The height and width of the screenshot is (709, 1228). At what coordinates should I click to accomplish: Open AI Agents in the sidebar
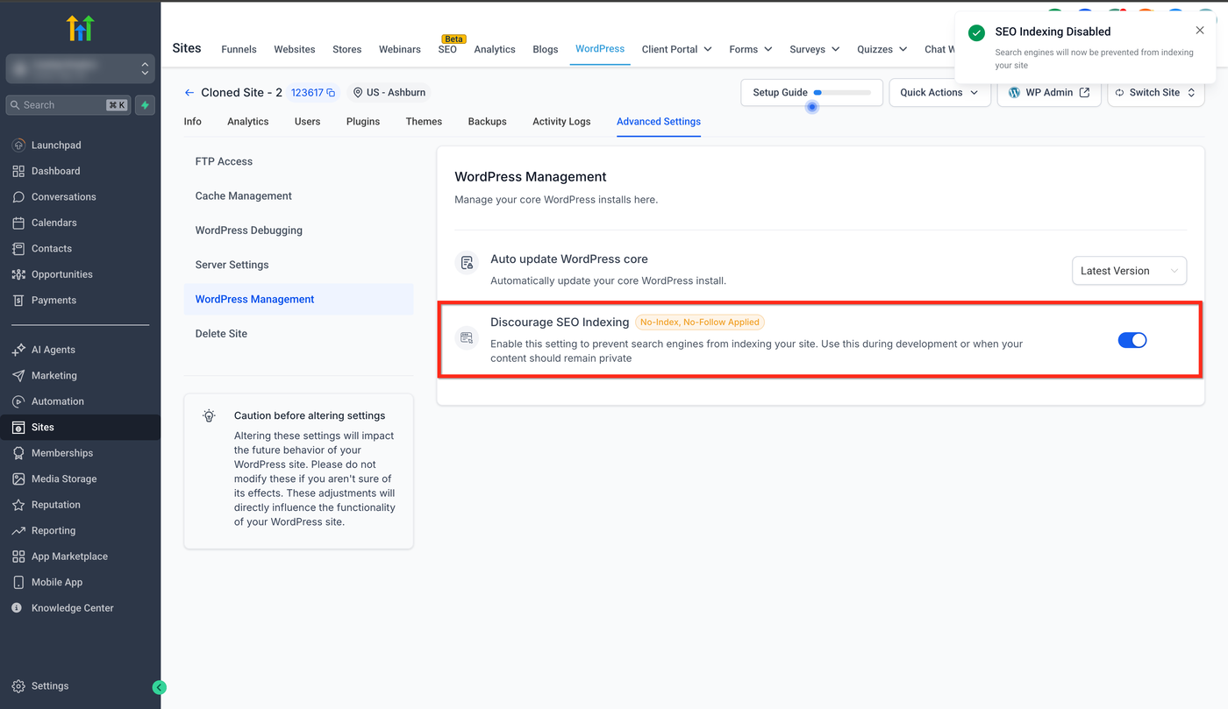tap(54, 350)
